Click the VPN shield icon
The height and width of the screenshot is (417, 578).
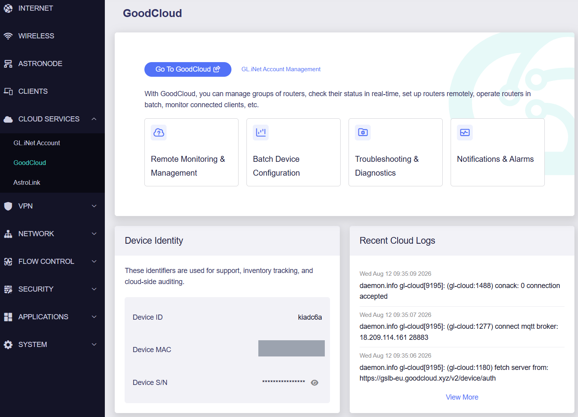click(x=8, y=206)
